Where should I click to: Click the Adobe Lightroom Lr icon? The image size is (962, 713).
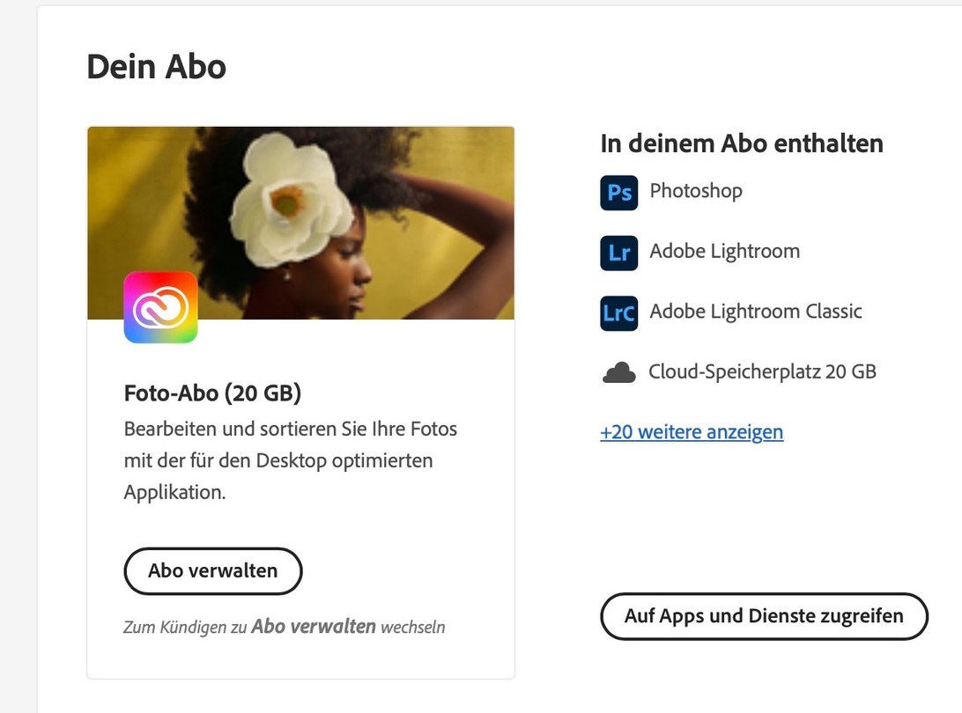coord(618,252)
